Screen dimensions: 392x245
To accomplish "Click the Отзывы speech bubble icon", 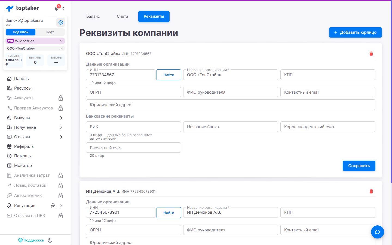I will [x=9, y=137].
